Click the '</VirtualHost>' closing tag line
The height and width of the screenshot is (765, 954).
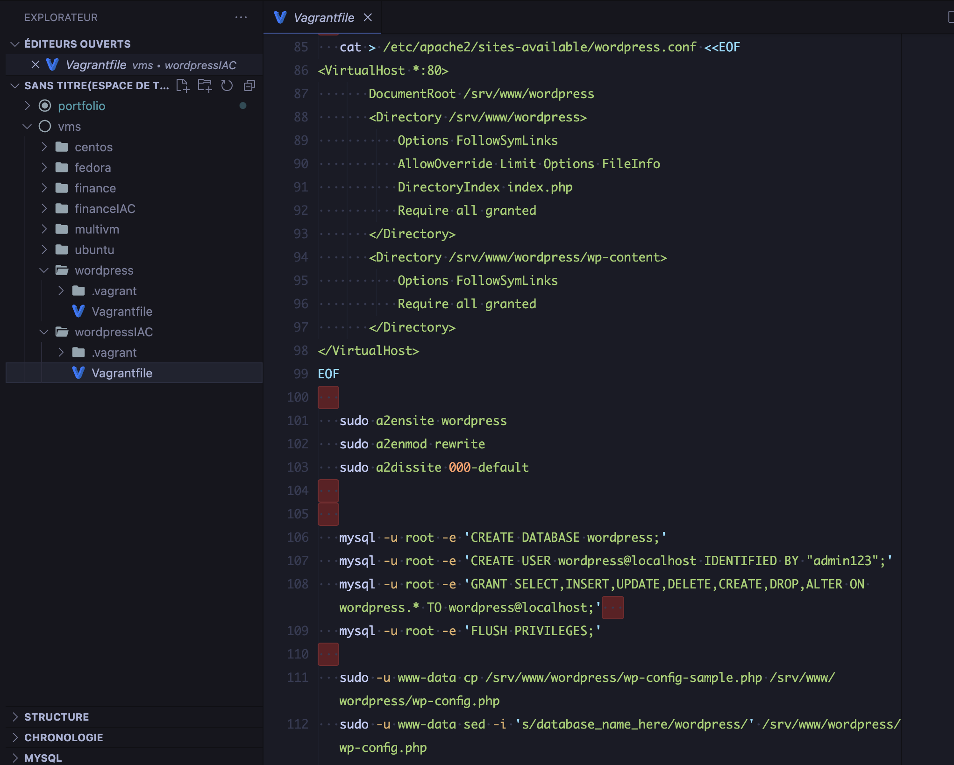click(x=368, y=350)
